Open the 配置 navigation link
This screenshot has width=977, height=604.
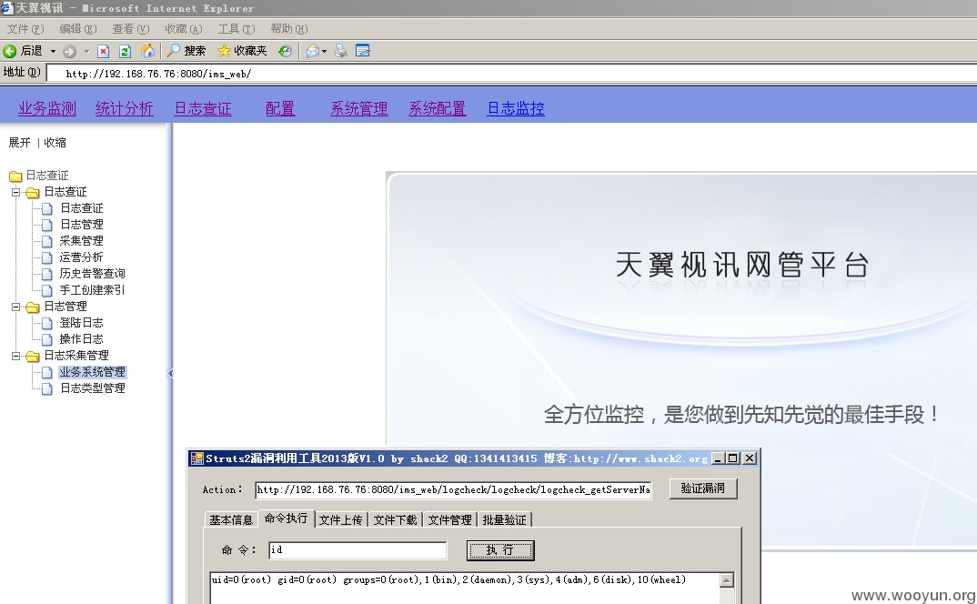(x=280, y=108)
